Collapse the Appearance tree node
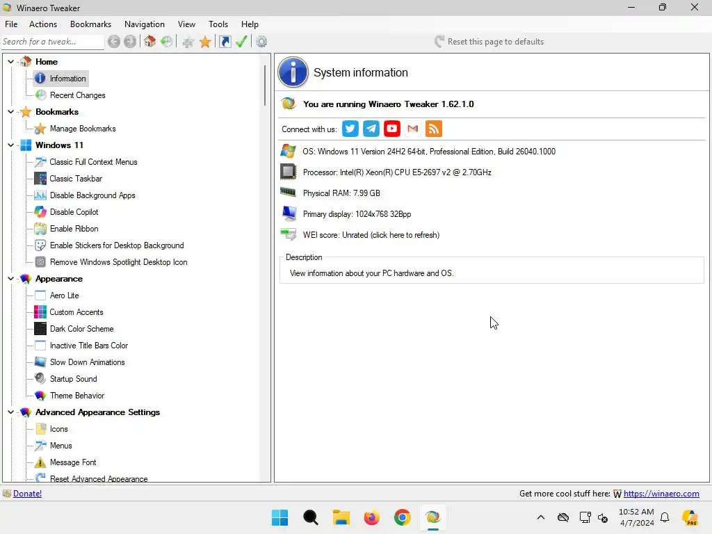 [x=11, y=279]
